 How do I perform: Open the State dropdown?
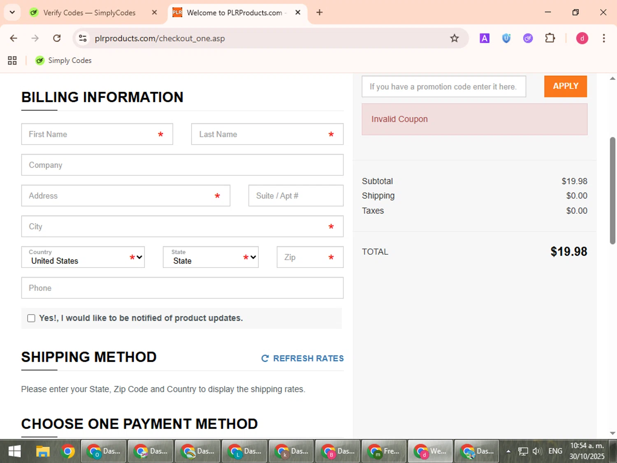tap(211, 257)
